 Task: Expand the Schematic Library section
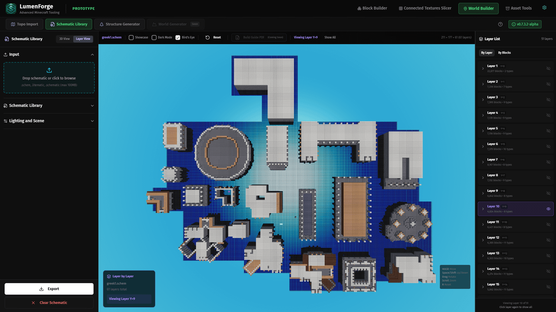(92, 105)
